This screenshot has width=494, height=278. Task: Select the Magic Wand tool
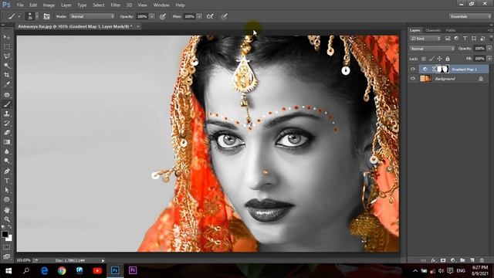click(x=7, y=66)
